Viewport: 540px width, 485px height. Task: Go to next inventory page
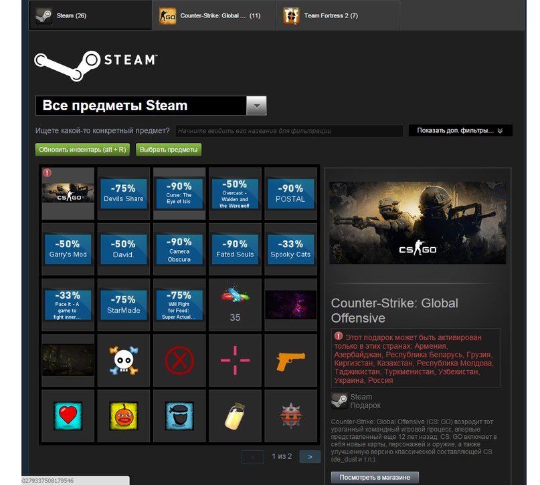click(x=310, y=457)
